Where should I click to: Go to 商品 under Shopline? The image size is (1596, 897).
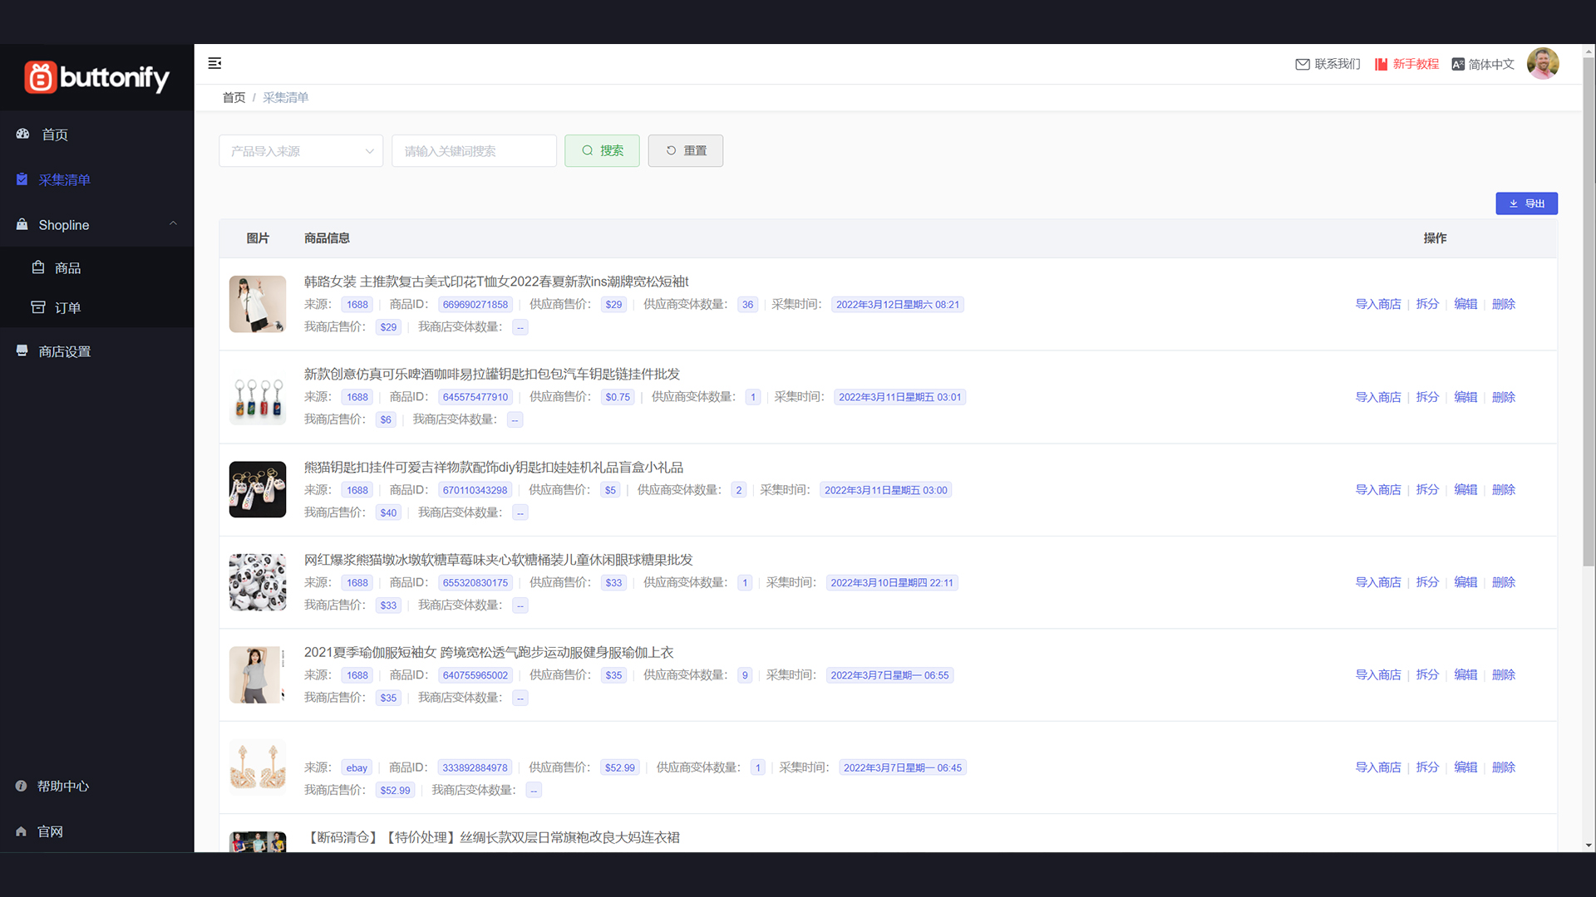click(x=67, y=268)
